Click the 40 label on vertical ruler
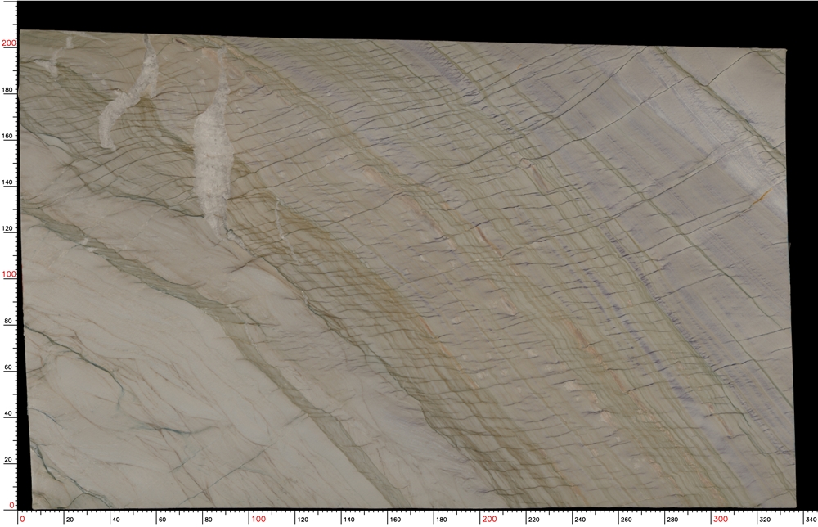The width and height of the screenshot is (818, 527). click(8, 413)
